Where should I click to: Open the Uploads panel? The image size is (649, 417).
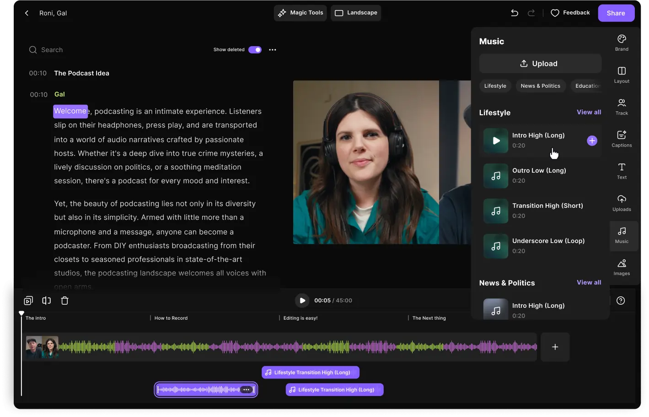(622, 203)
